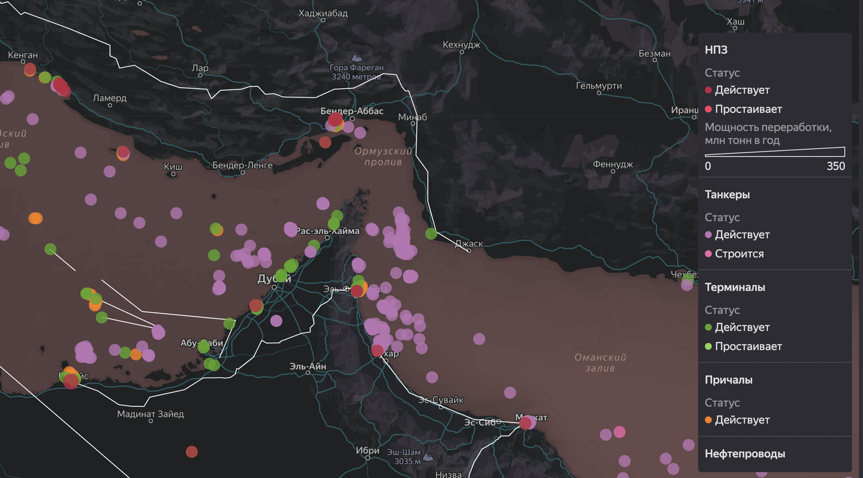This screenshot has height=478, width=863.
Task: Click the Причалы legend heading
Action: click(x=728, y=380)
